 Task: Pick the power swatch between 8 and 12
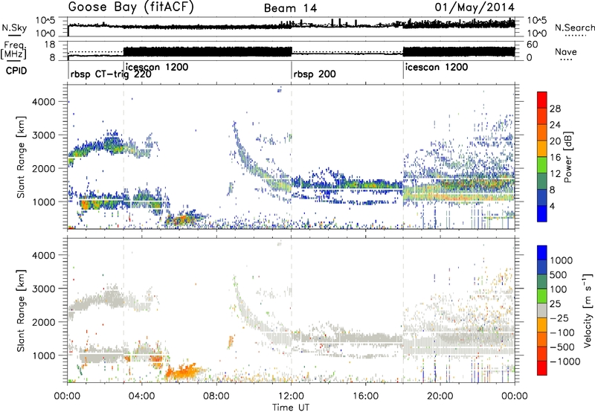pos(542,181)
